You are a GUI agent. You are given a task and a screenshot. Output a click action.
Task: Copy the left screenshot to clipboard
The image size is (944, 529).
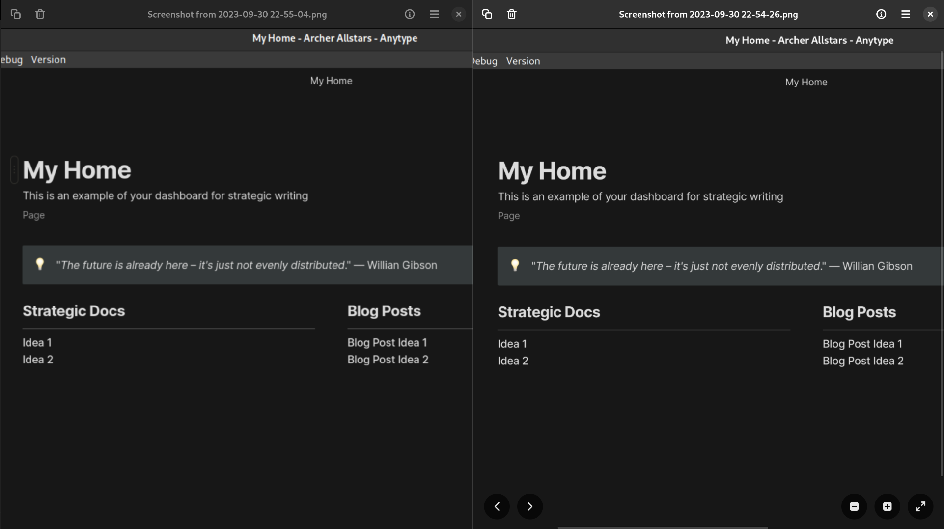[x=16, y=14]
